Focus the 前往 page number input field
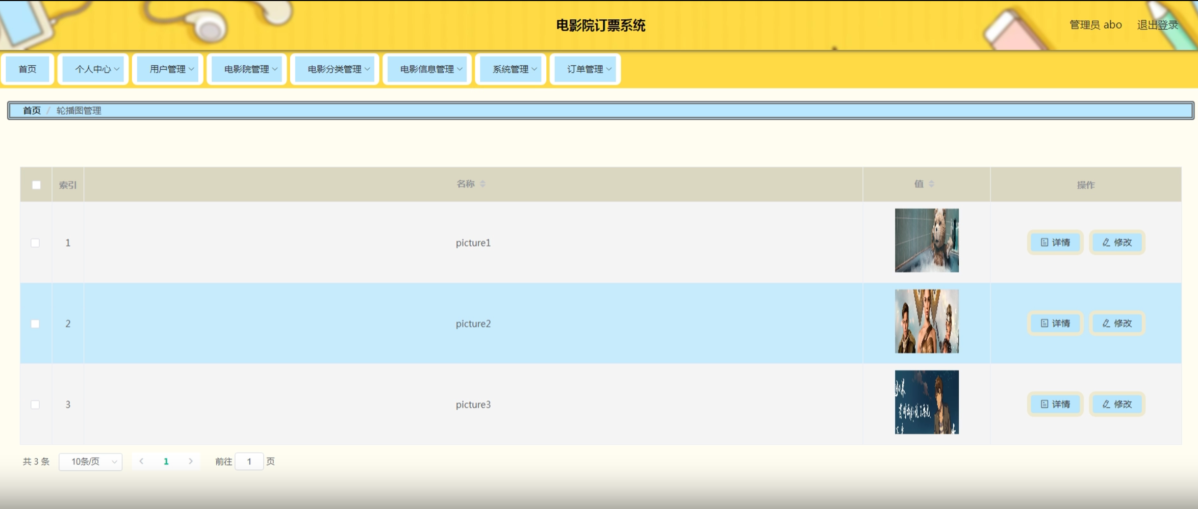 tap(249, 462)
